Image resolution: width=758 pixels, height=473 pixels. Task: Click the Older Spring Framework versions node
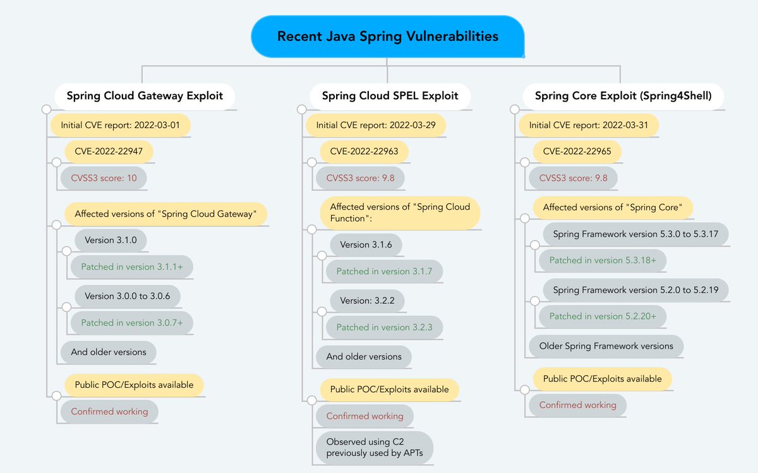click(x=606, y=345)
